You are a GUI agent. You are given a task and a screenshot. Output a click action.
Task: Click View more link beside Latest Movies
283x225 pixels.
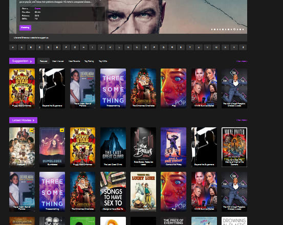(242, 120)
